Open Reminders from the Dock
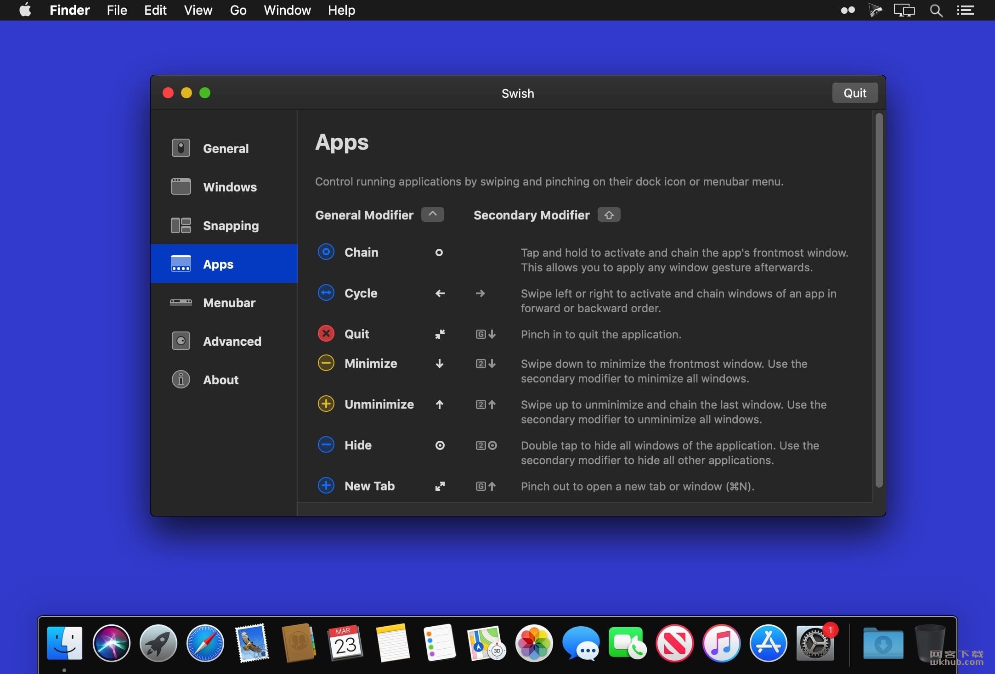This screenshot has width=995, height=674. point(439,643)
